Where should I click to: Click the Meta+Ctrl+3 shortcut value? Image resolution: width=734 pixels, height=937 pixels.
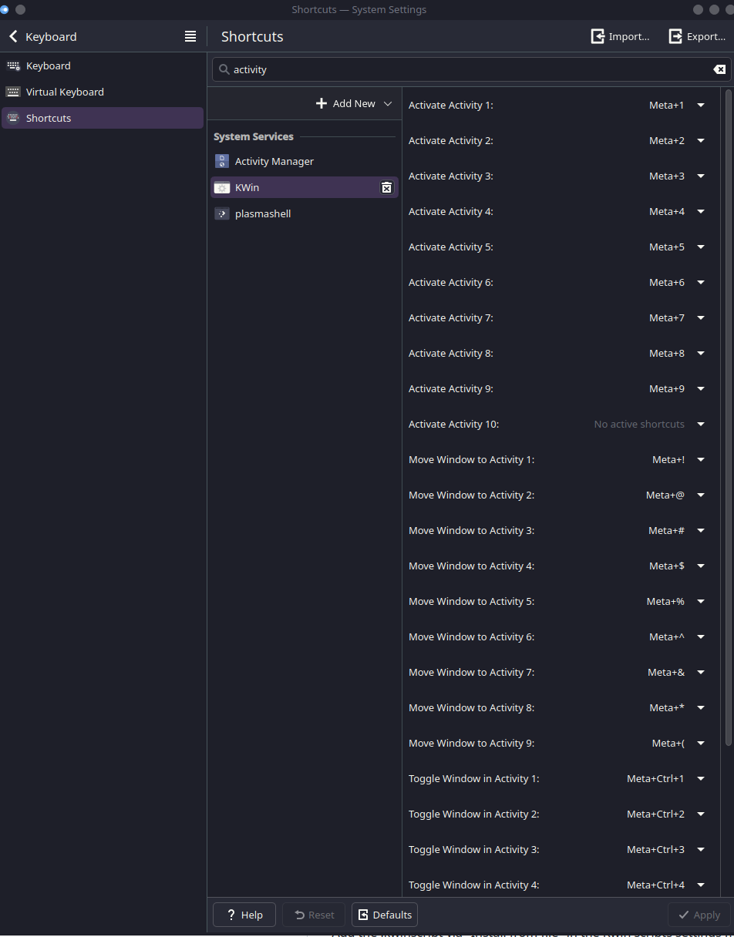click(655, 849)
